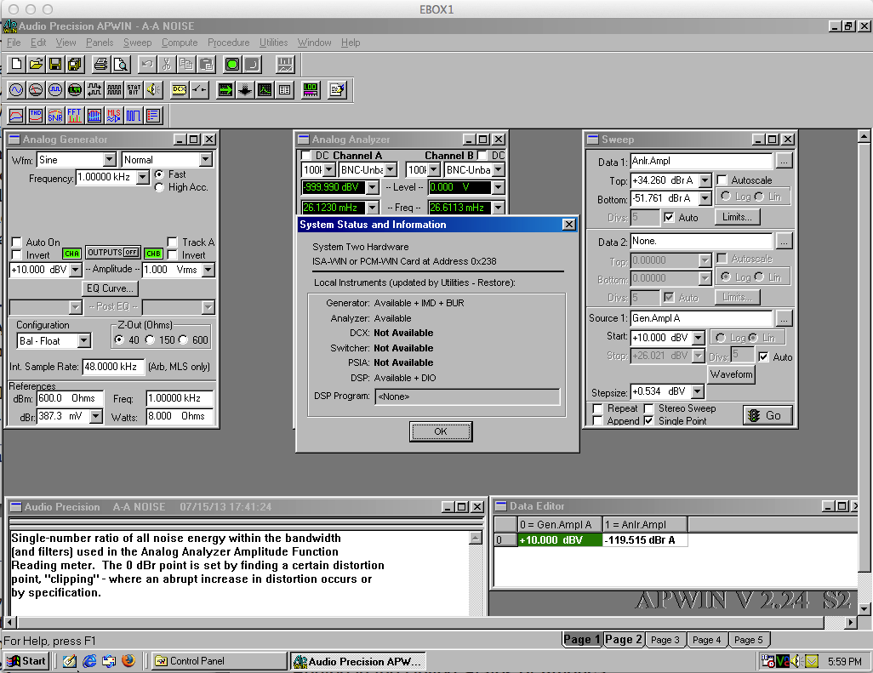Image resolution: width=873 pixels, height=673 pixels.
Task: Click the THD quick-launch icon
Action: (36, 115)
